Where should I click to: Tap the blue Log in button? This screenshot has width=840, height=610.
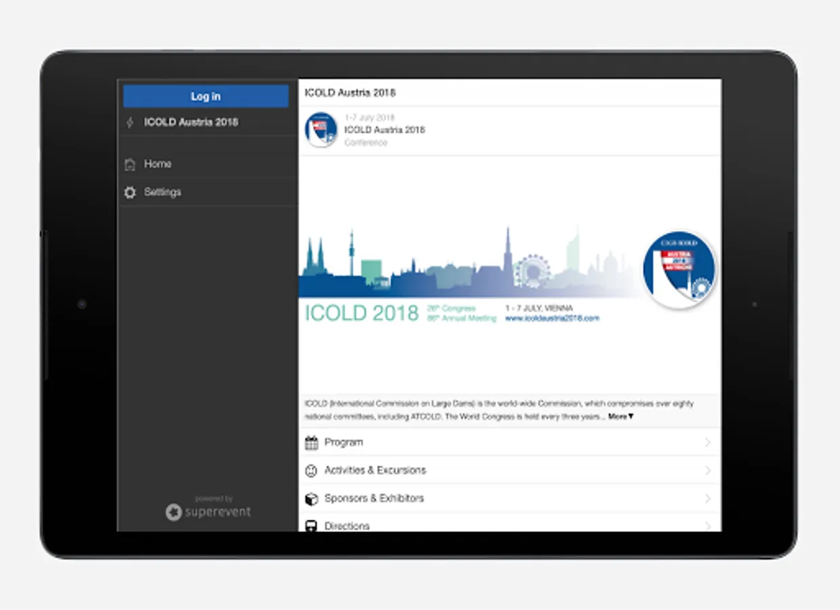pyautogui.click(x=205, y=96)
